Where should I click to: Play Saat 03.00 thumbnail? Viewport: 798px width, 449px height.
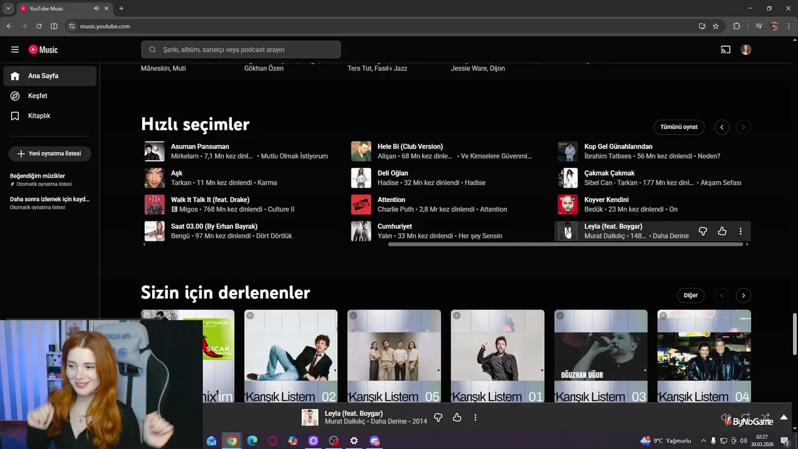(x=155, y=231)
